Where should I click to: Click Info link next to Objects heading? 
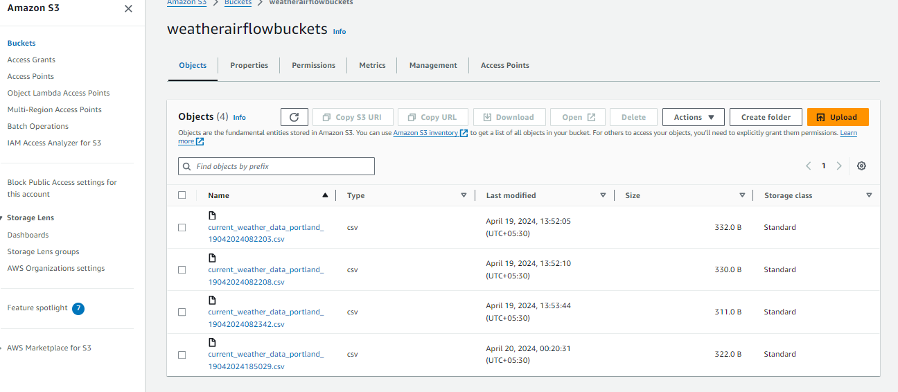240,118
